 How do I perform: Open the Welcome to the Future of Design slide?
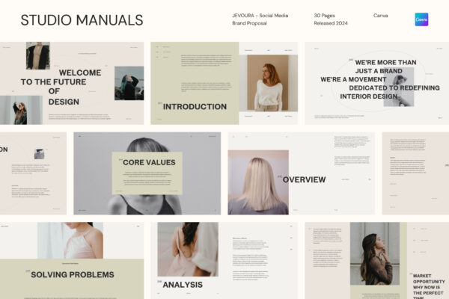[72, 83]
